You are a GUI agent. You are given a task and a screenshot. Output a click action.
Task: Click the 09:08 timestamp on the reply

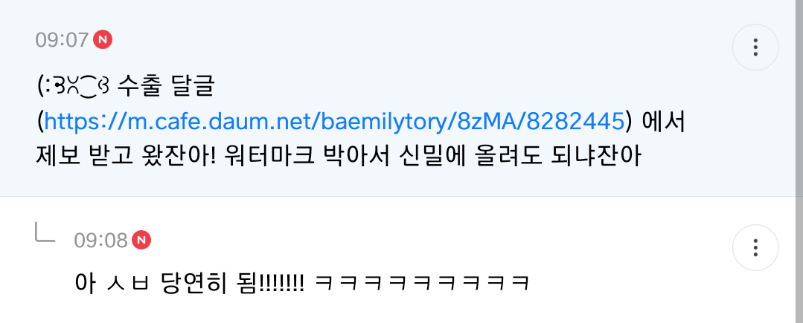click(x=101, y=240)
